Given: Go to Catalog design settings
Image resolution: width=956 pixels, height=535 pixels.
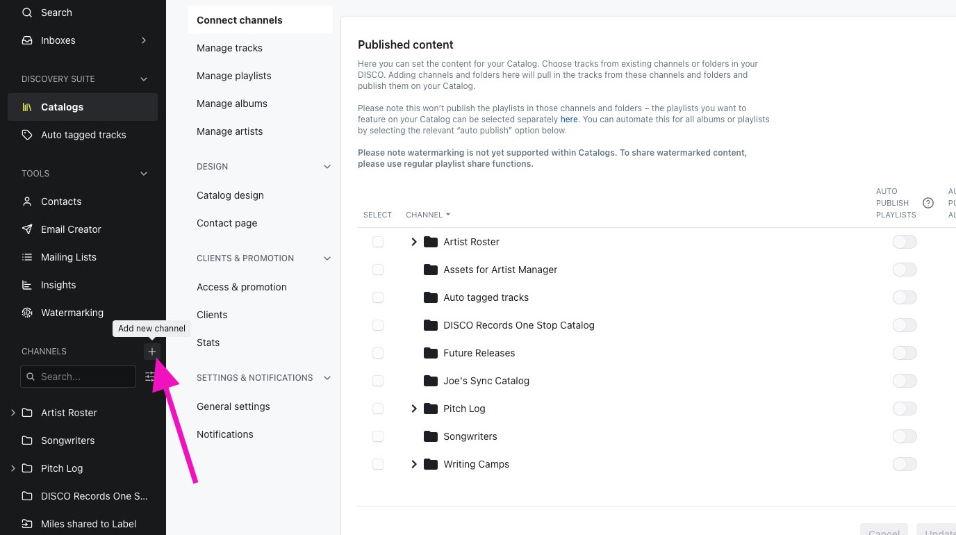Looking at the screenshot, I should click(x=230, y=195).
